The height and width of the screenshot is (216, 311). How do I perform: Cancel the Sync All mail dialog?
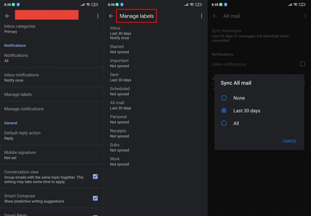pos(290,141)
